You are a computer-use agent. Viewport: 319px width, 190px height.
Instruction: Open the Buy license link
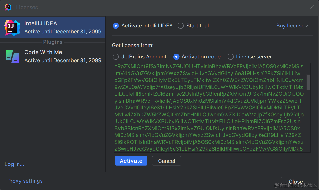click(290, 26)
